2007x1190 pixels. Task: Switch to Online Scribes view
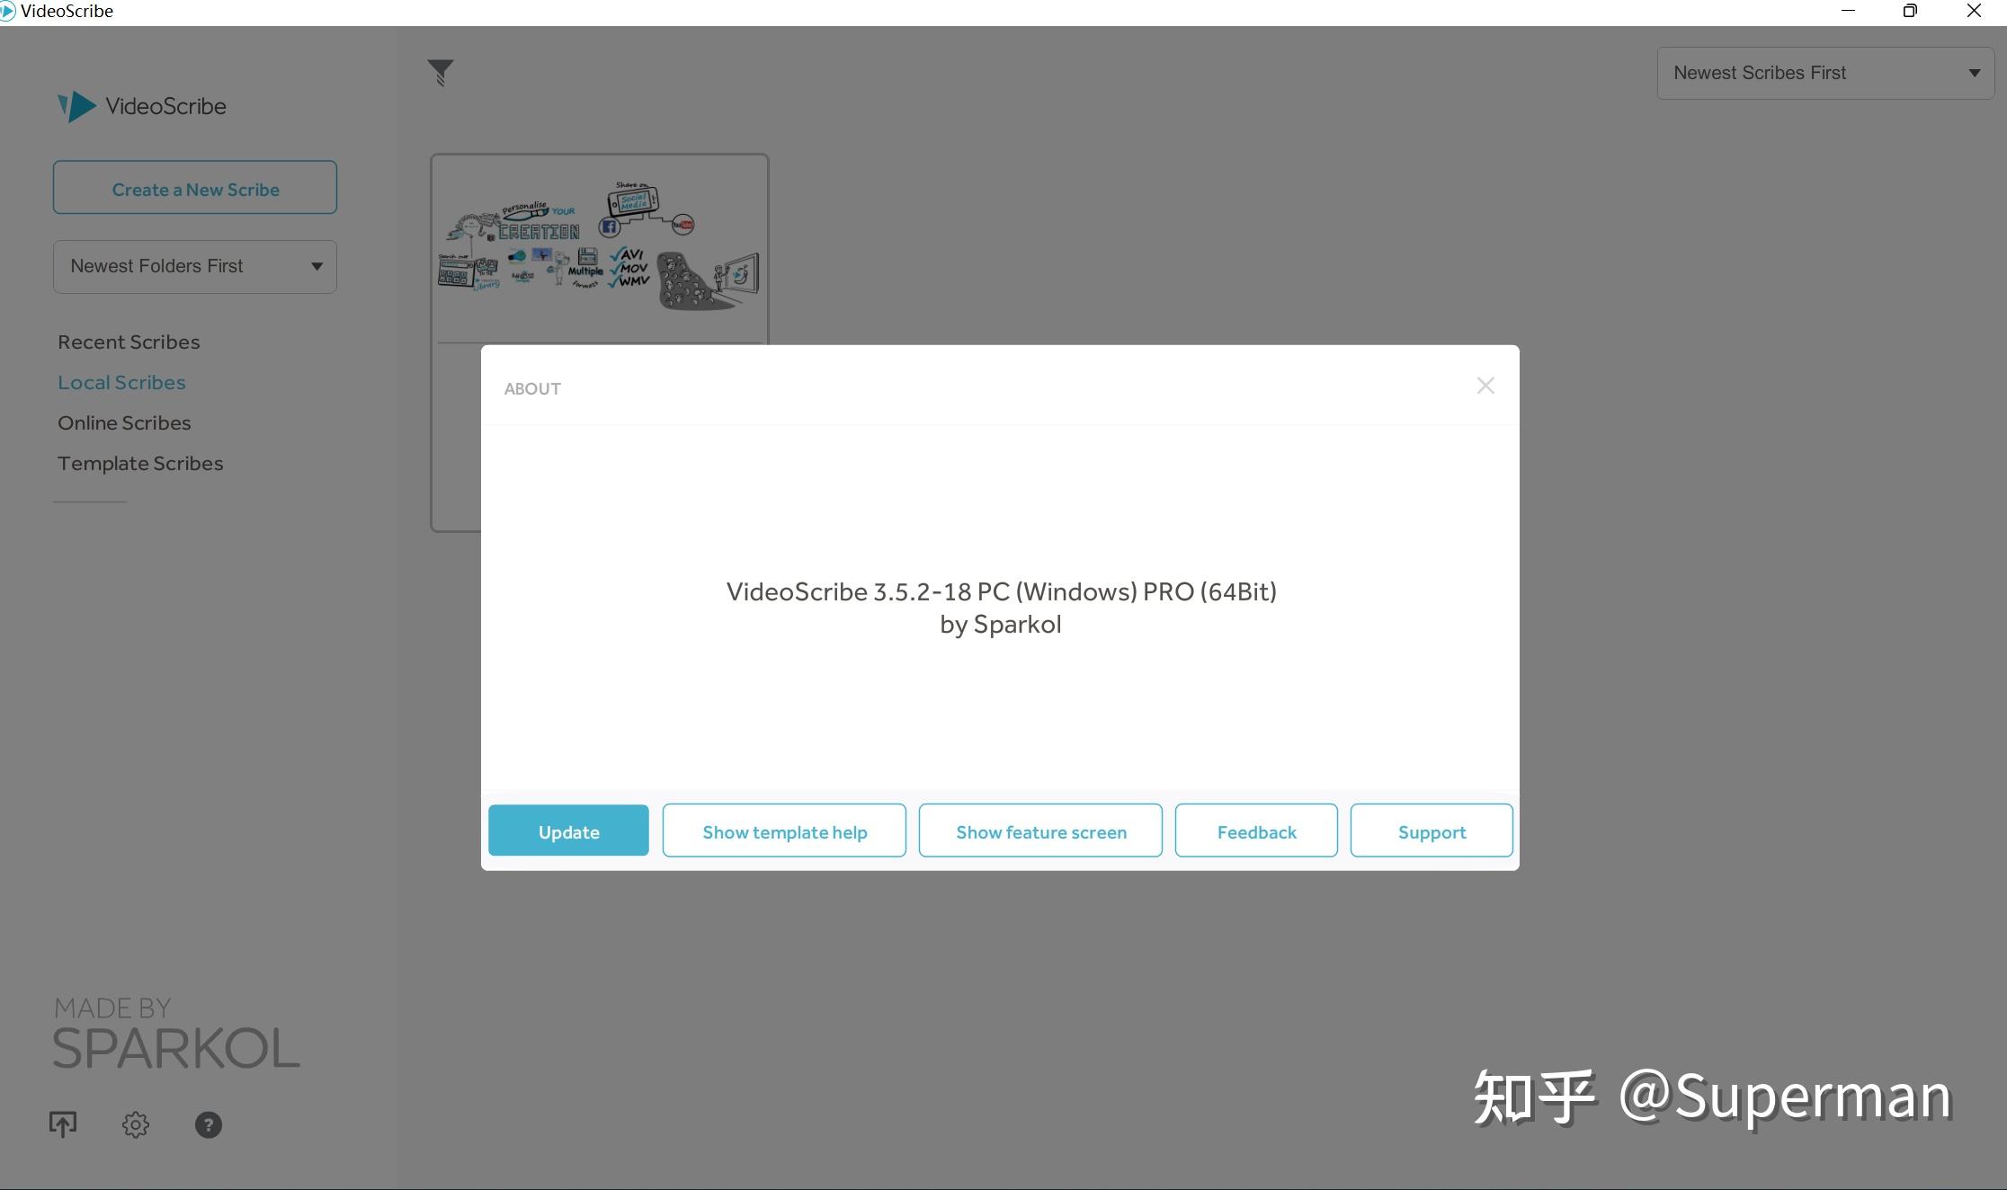pos(124,422)
